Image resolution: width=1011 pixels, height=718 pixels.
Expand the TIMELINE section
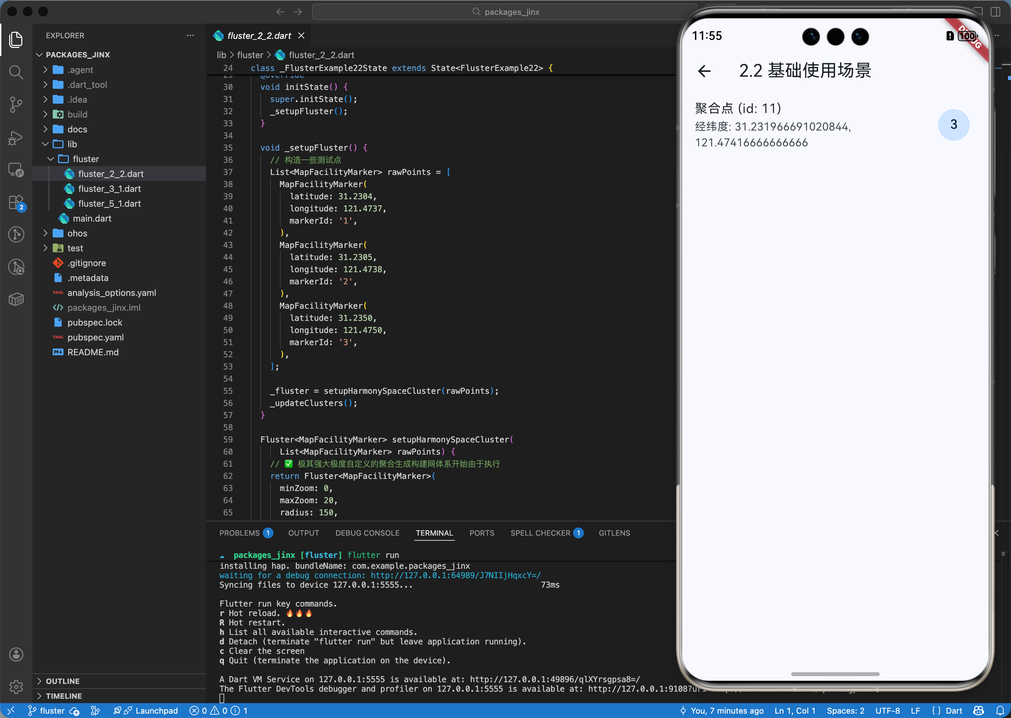[63, 696]
